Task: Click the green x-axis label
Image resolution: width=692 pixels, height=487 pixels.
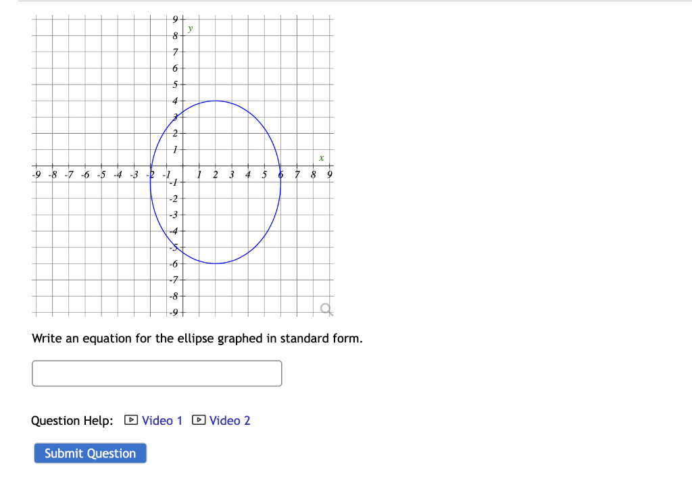Action: coord(322,157)
